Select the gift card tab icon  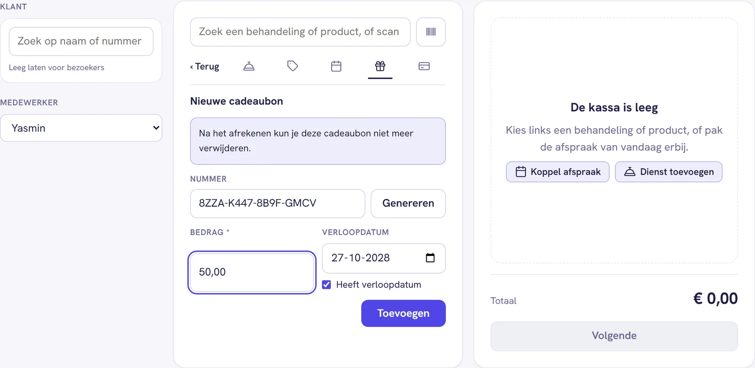tap(380, 66)
